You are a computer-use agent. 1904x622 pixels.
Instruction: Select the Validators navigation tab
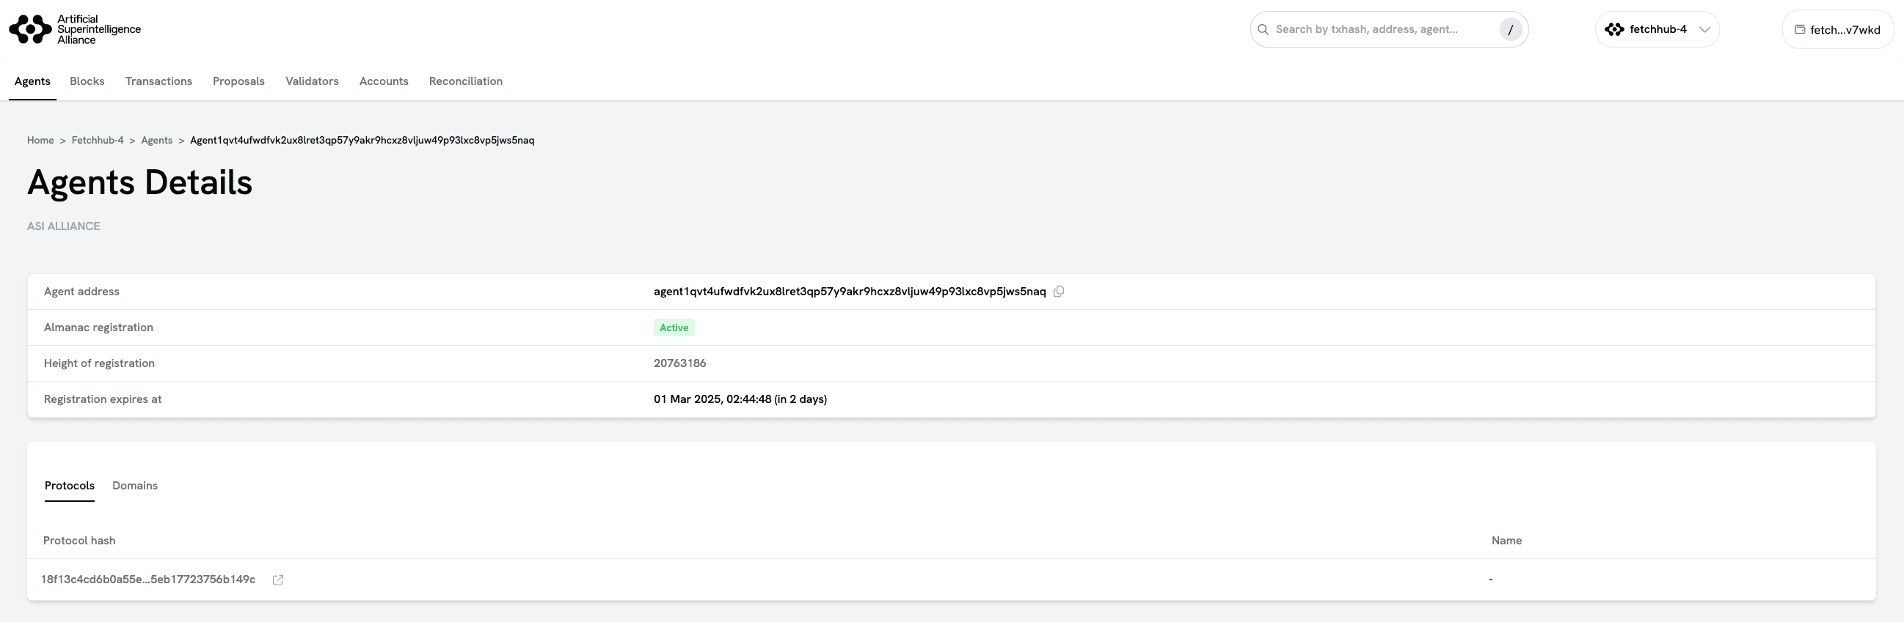[x=312, y=81]
